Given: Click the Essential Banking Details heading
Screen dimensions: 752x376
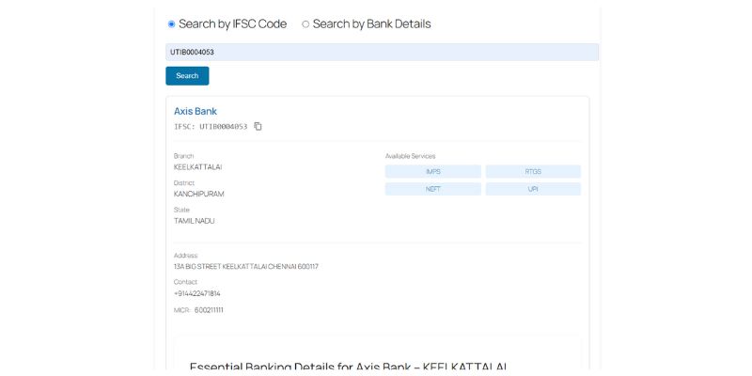Looking at the screenshot, I should pos(349,368).
